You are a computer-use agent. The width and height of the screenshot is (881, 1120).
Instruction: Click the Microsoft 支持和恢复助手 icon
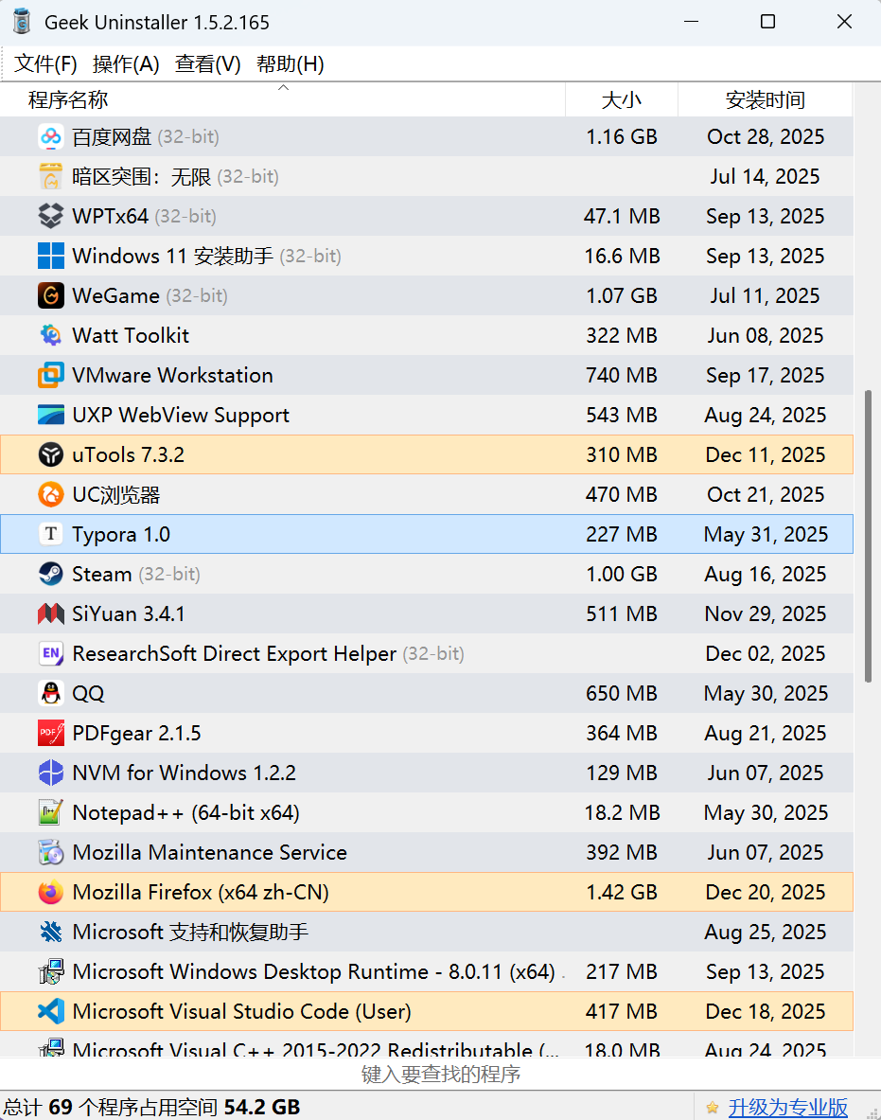[51, 932]
